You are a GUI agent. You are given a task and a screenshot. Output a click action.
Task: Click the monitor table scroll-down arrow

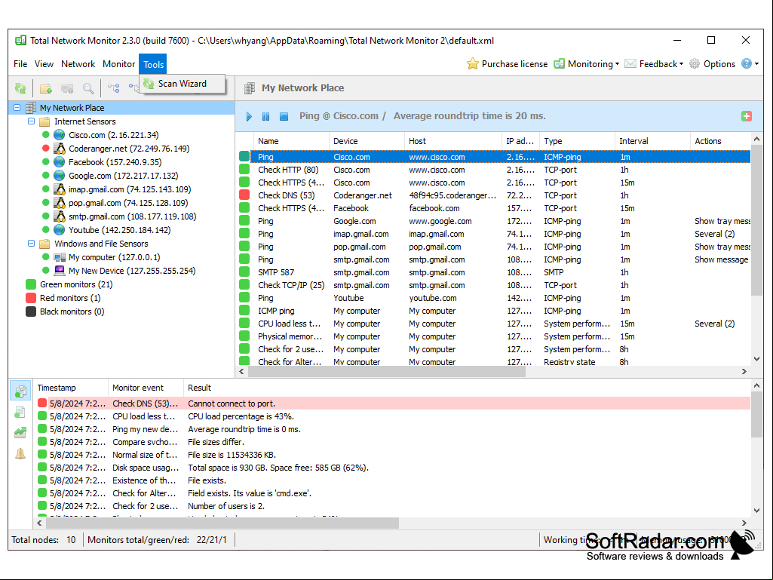(756, 359)
